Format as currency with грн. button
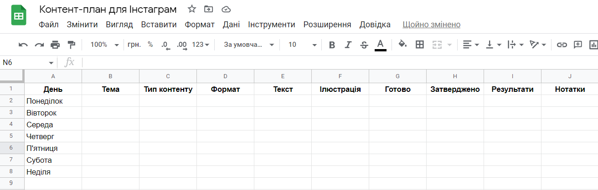 point(134,45)
